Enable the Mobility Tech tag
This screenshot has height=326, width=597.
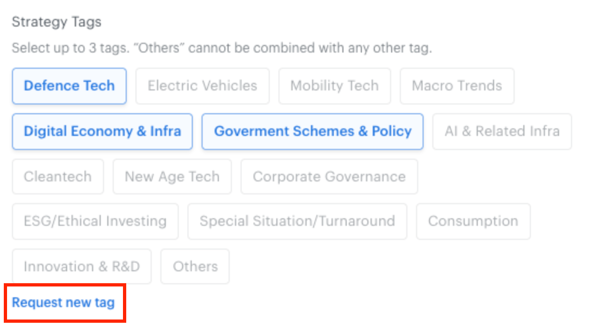click(x=334, y=86)
